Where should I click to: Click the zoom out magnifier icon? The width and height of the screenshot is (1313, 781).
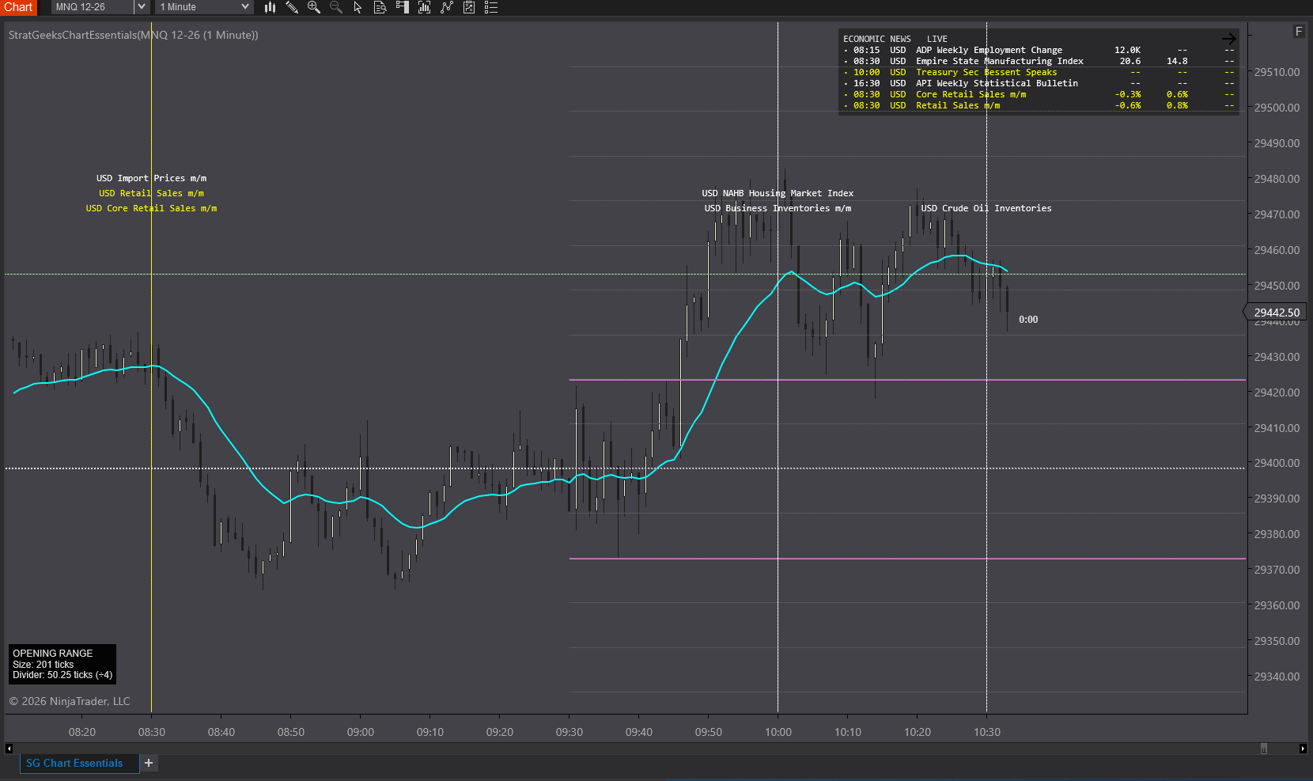pyautogui.click(x=336, y=7)
